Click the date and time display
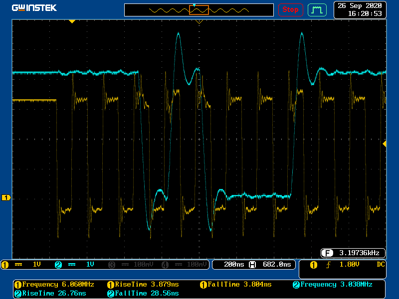This screenshot has height=299, width=399. point(360,9)
